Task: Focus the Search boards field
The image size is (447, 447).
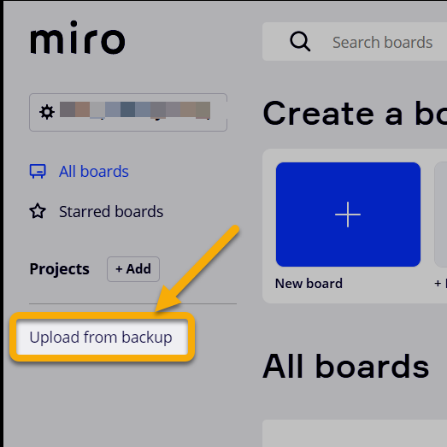Action: point(355,42)
